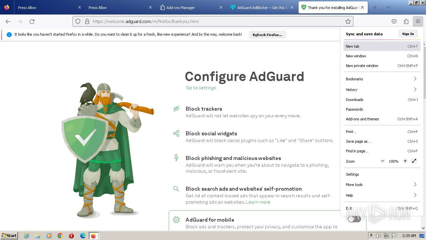The width and height of the screenshot is (426, 240).
Task: Decrease zoom with the minus button
Action: point(383,161)
